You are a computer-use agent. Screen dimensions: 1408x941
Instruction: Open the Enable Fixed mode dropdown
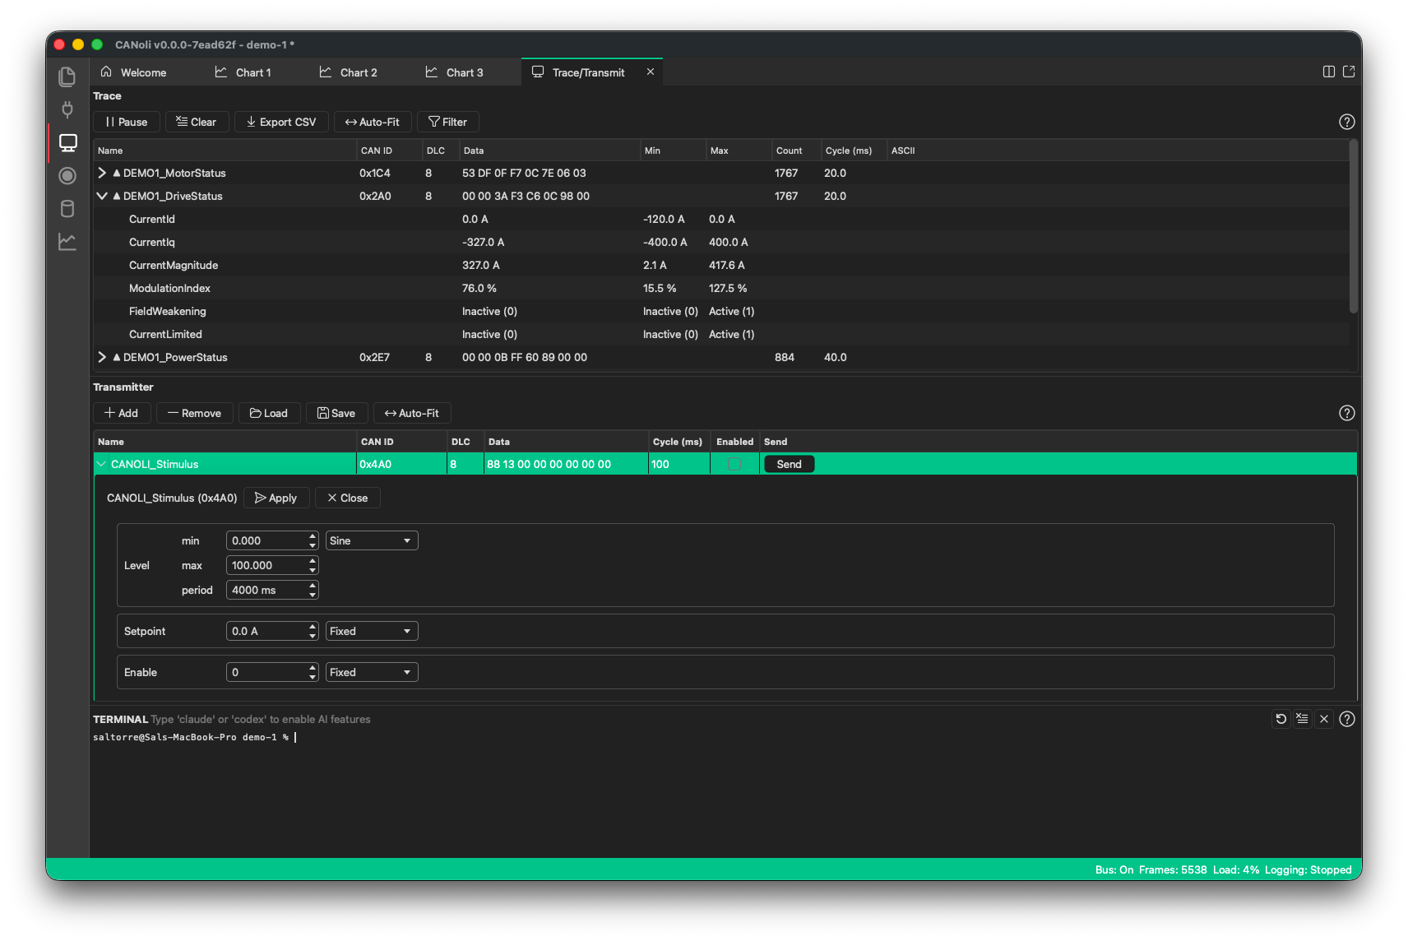tap(372, 672)
